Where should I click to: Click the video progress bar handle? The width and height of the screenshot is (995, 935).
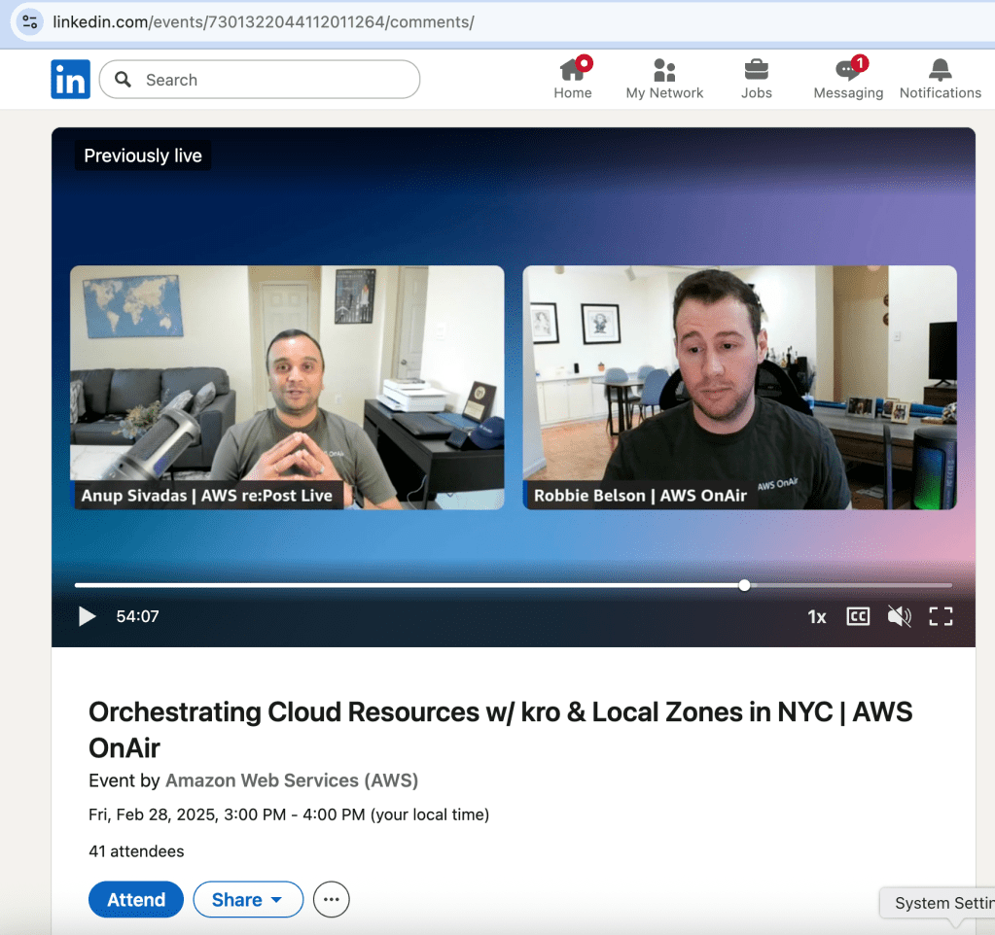[744, 585]
